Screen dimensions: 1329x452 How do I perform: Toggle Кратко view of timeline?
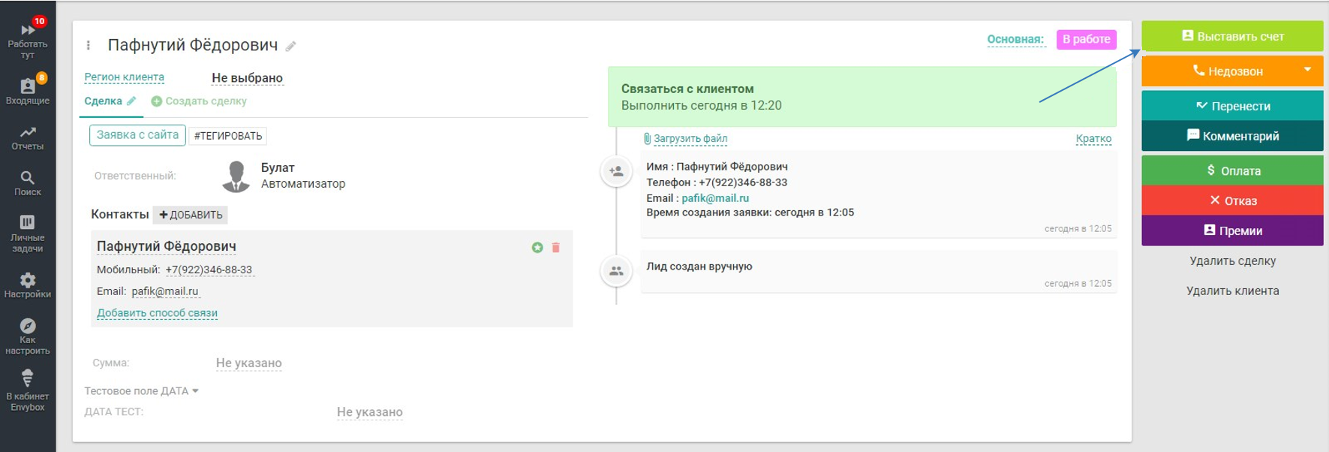click(1093, 138)
